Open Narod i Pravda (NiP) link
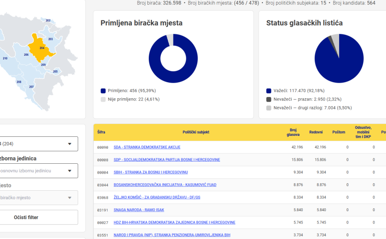This screenshot has height=239, width=386. click(x=172, y=235)
